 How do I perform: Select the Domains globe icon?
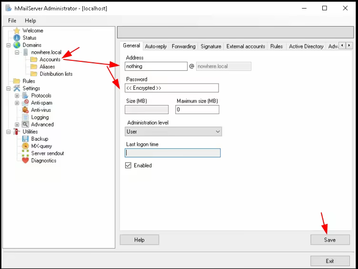pyautogui.click(x=17, y=45)
